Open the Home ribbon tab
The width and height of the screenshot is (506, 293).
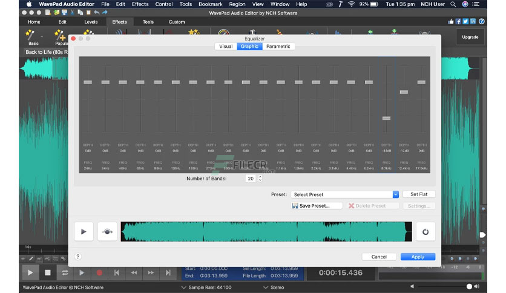click(x=34, y=22)
